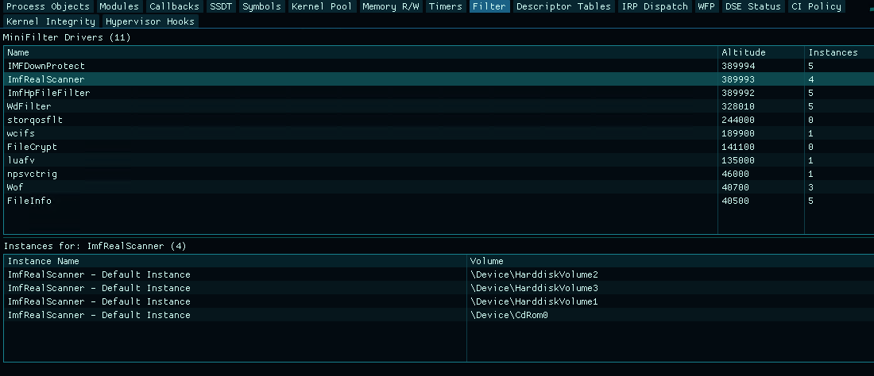Click altitude value 189900
The height and width of the screenshot is (376, 874).
click(x=738, y=133)
